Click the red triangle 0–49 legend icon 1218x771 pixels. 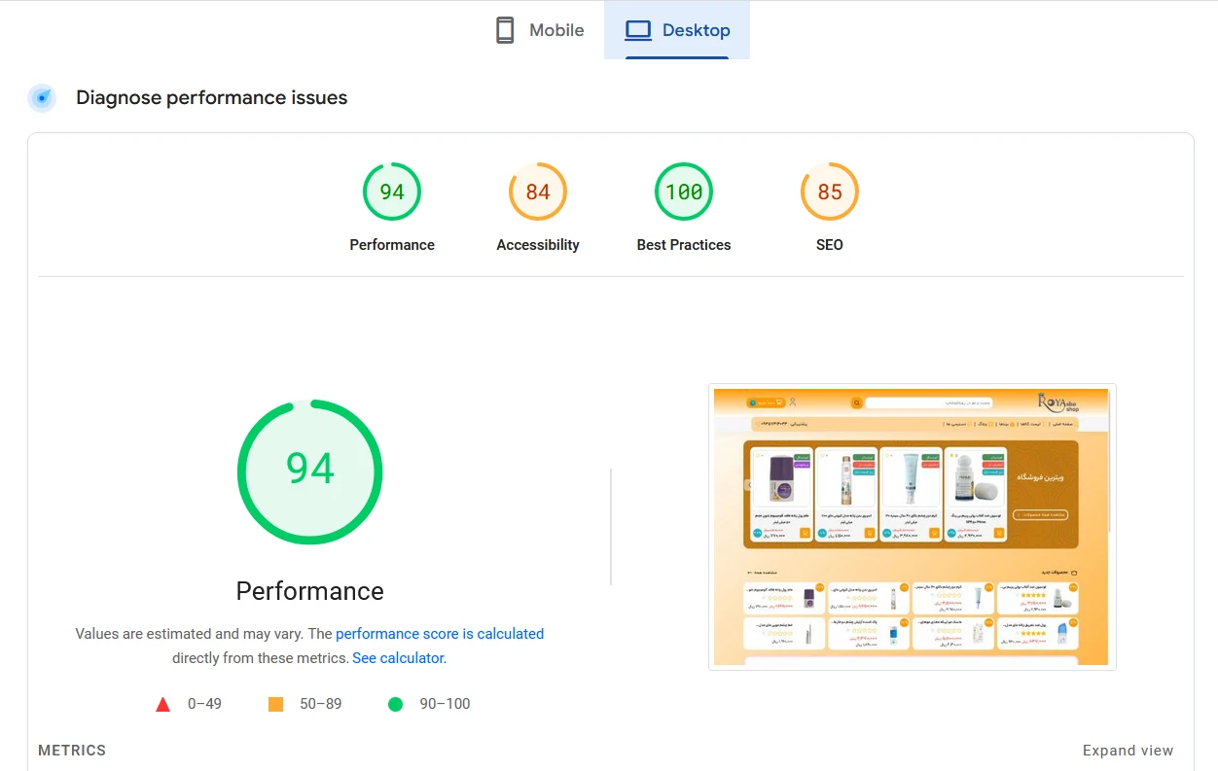click(163, 704)
